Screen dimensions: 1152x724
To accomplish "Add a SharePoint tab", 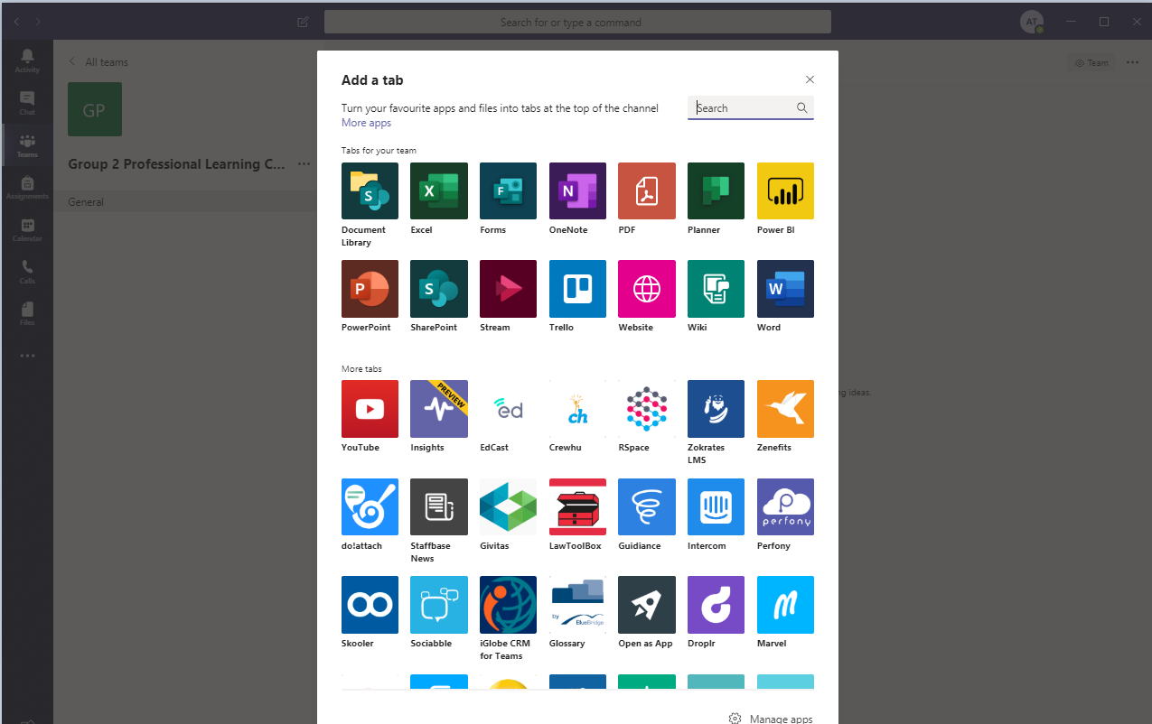I will (439, 289).
